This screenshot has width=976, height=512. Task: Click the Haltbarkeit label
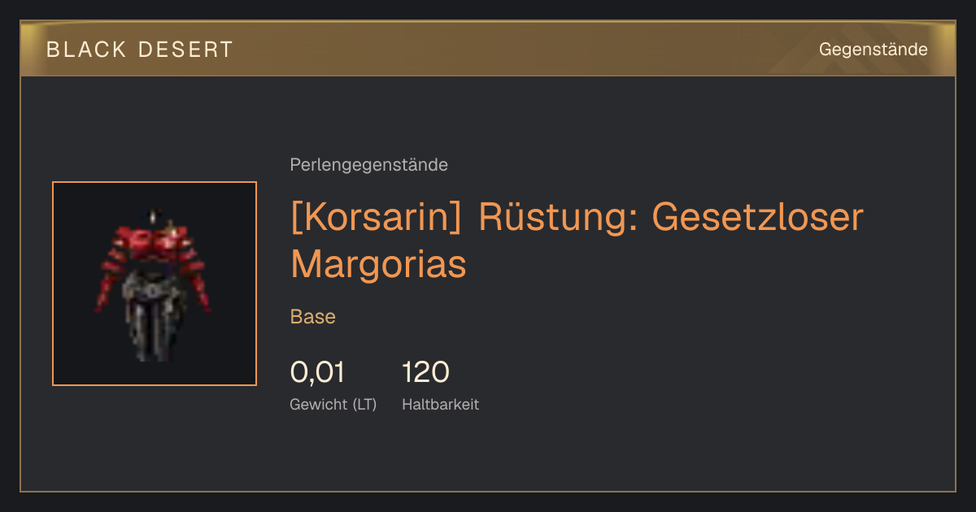[x=440, y=404]
